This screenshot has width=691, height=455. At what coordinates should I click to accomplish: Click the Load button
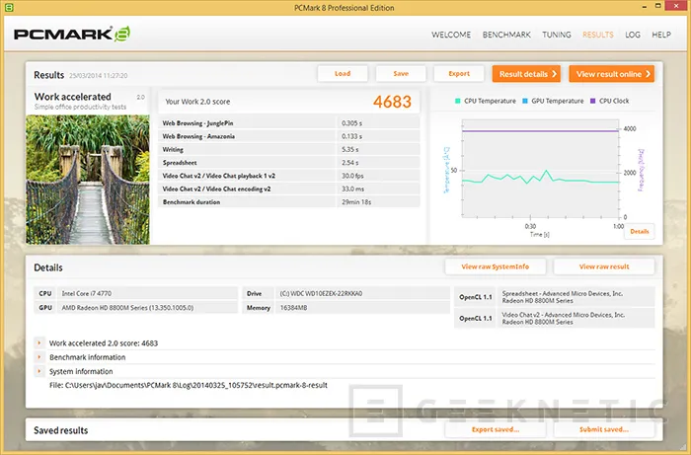[343, 74]
